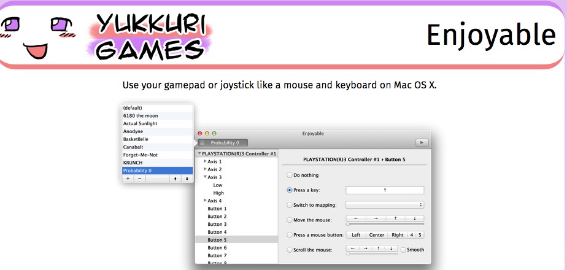Click the Yukkuri Games logo
Screen dimensions: 567x270
click(150, 37)
